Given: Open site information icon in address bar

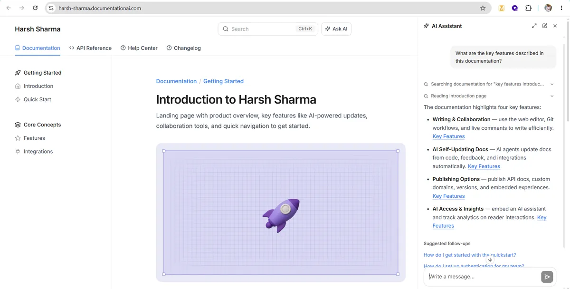Looking at the screenshot, I should coord(51,8).
